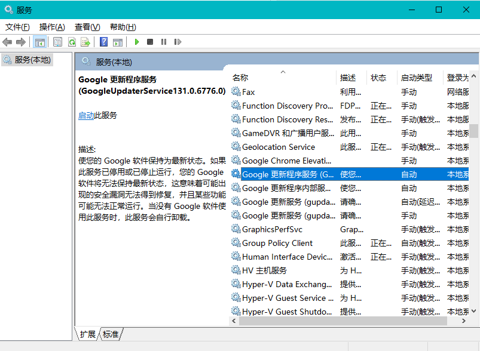Viewport: 480px width, 351px height.
Task: Select the highlighted Google 更新程序服务 row
Action: [350, 174]
